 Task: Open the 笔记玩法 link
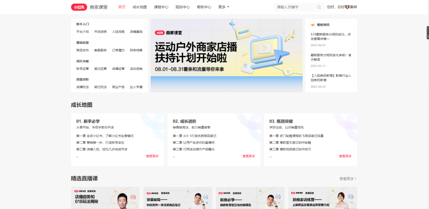100,87
